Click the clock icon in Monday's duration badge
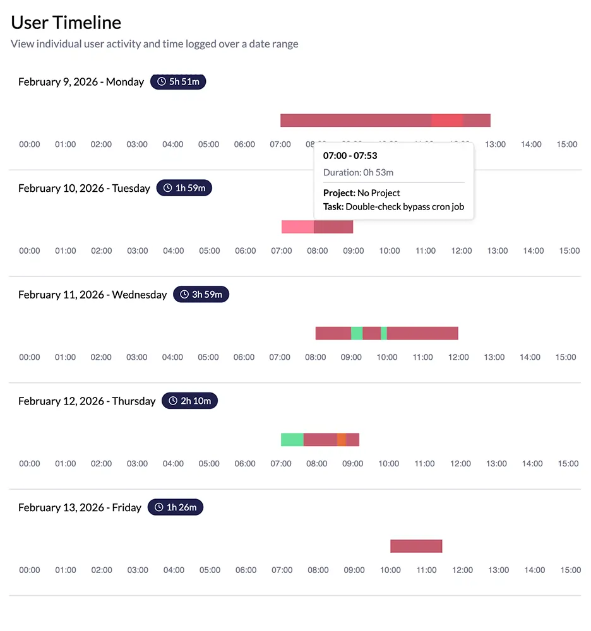 160,81
